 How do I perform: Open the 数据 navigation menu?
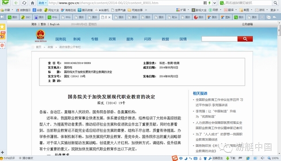(x=165, y=39)
